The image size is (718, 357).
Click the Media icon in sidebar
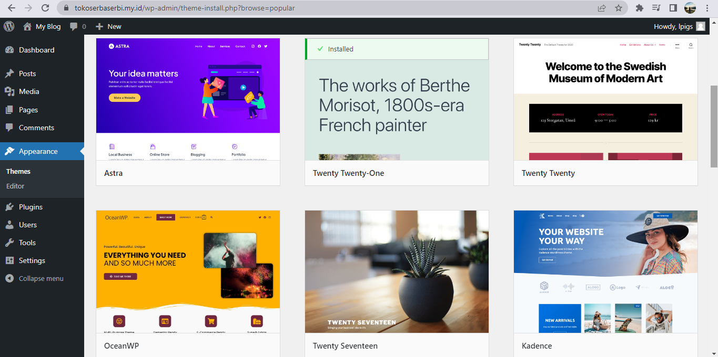coord(9,91)
